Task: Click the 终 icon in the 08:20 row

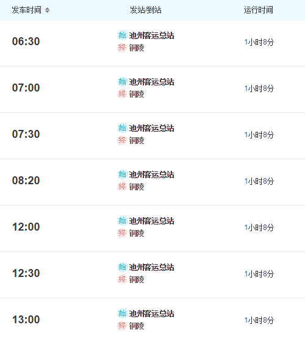Action: 122,187
